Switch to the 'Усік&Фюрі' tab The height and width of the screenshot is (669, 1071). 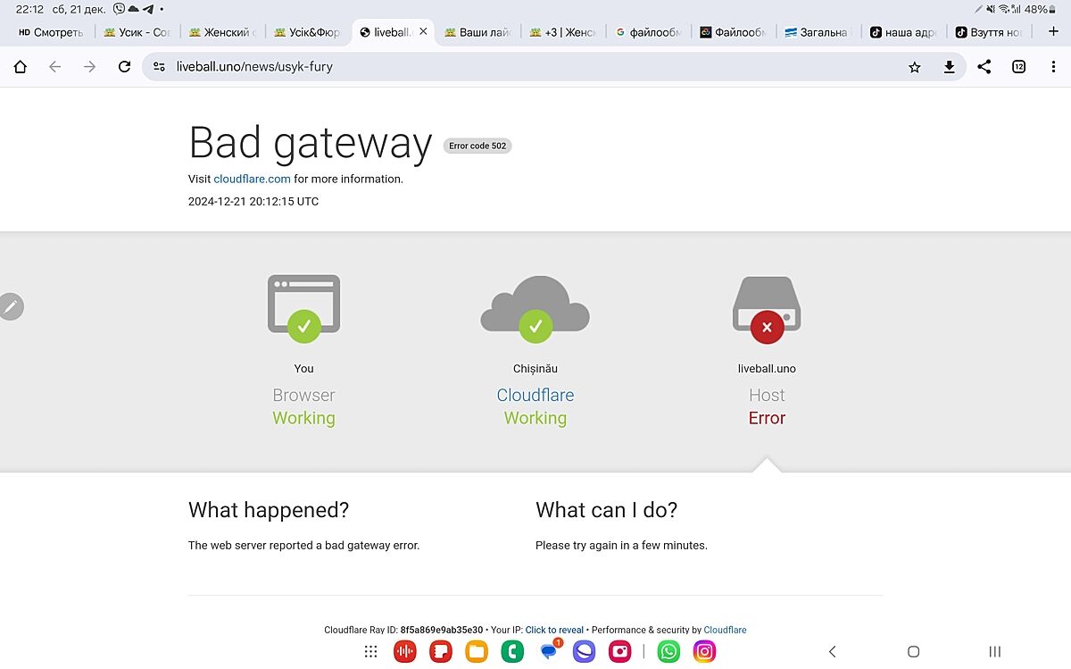pos(307,32)
